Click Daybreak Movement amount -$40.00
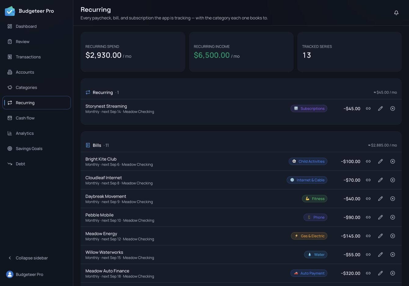The height and width of the screenshot is (286, 409). [x=352, y=199]
